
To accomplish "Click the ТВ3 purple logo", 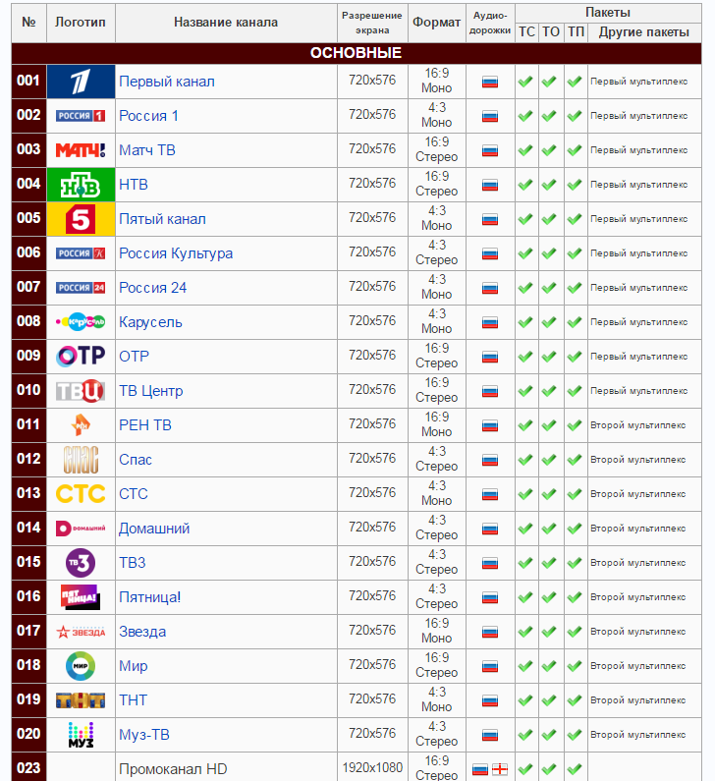I will (81, 563).
